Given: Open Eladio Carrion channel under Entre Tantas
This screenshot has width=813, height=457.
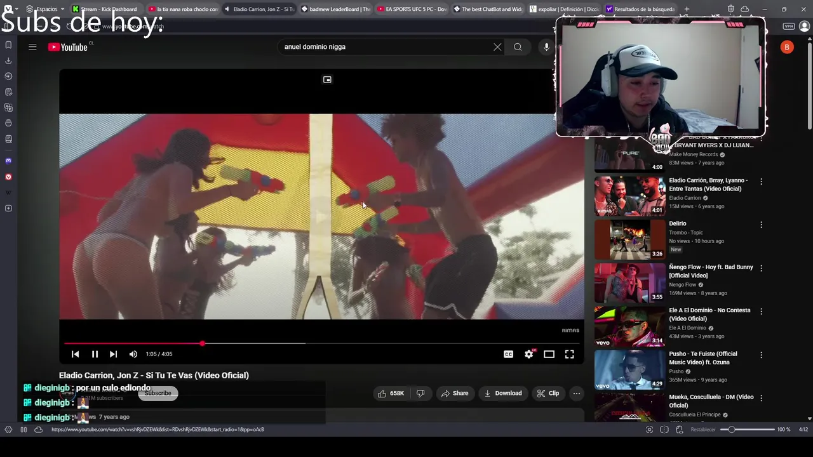Looking at the screenshot, I should pyautogui.click(x=685, y=198).
